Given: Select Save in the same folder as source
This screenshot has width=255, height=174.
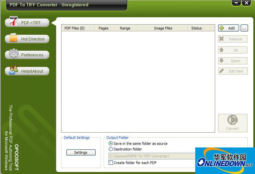Looking at the screenshot, I should click(x=138, y=144).
